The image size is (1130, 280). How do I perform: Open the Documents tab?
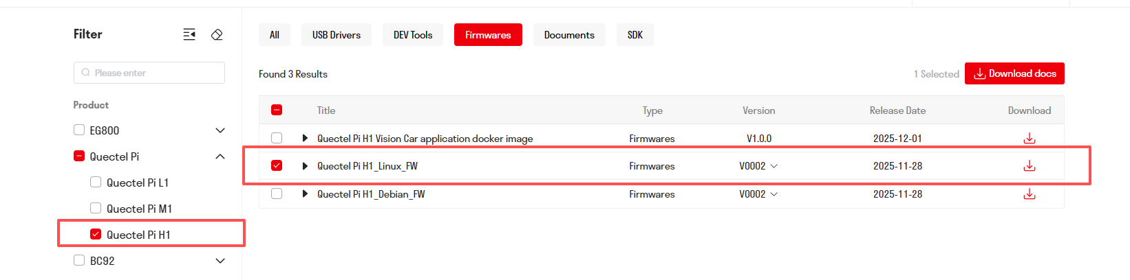(568, 35)
